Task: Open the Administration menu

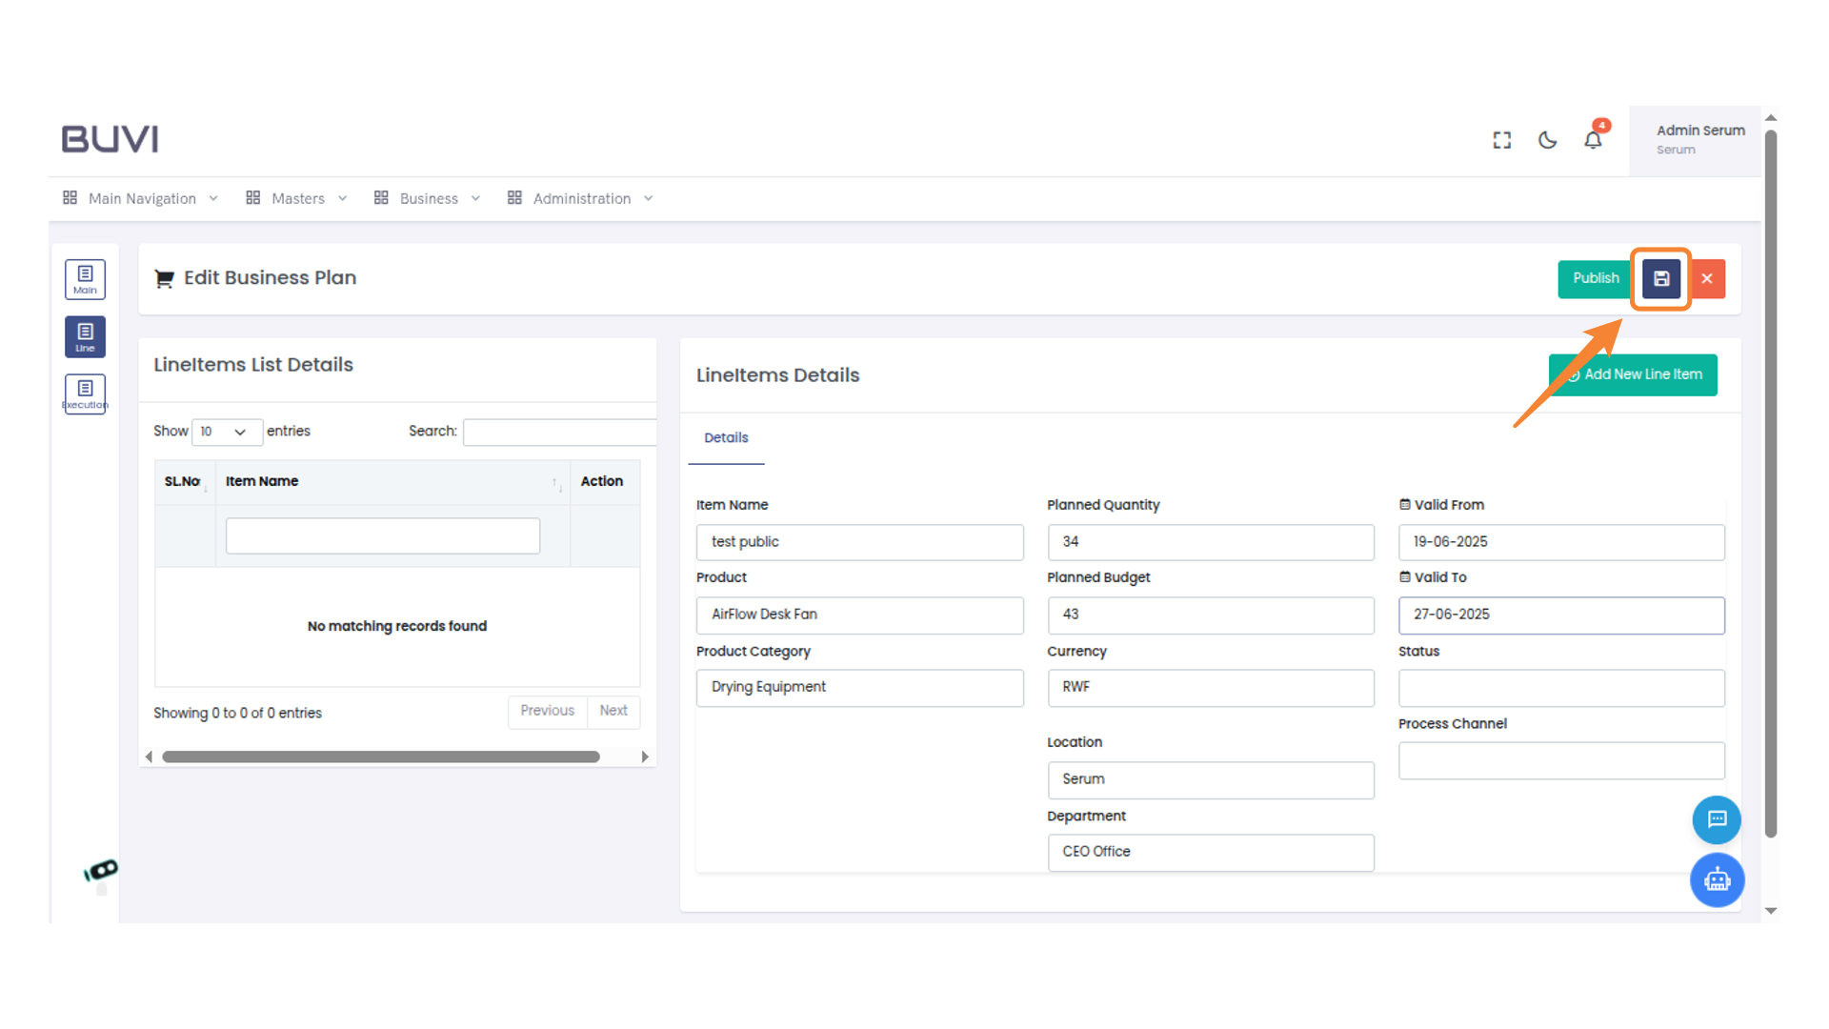Action: (580, 198)
